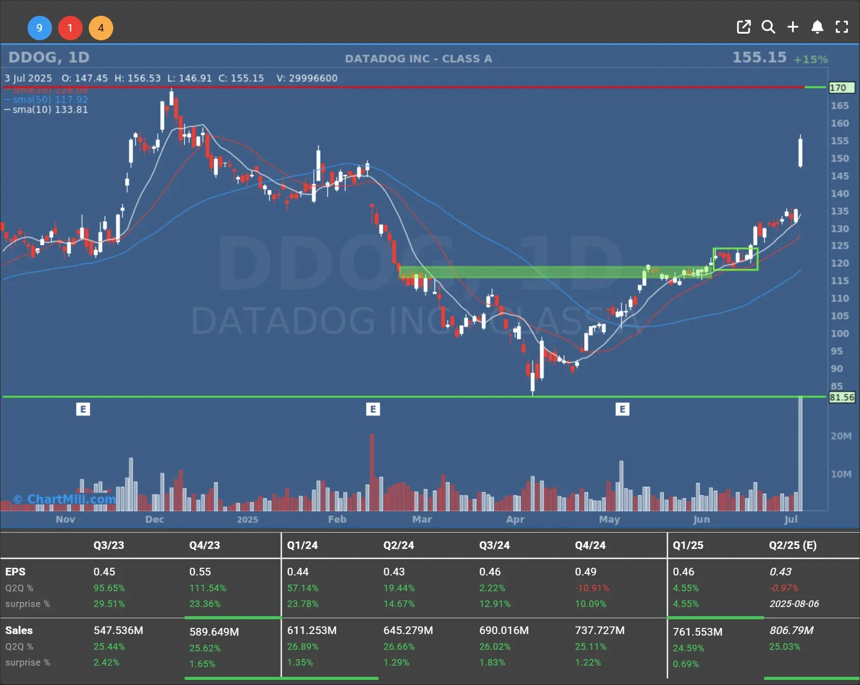
Task: Click the Q2/24 column header
Action: (398, 545)
